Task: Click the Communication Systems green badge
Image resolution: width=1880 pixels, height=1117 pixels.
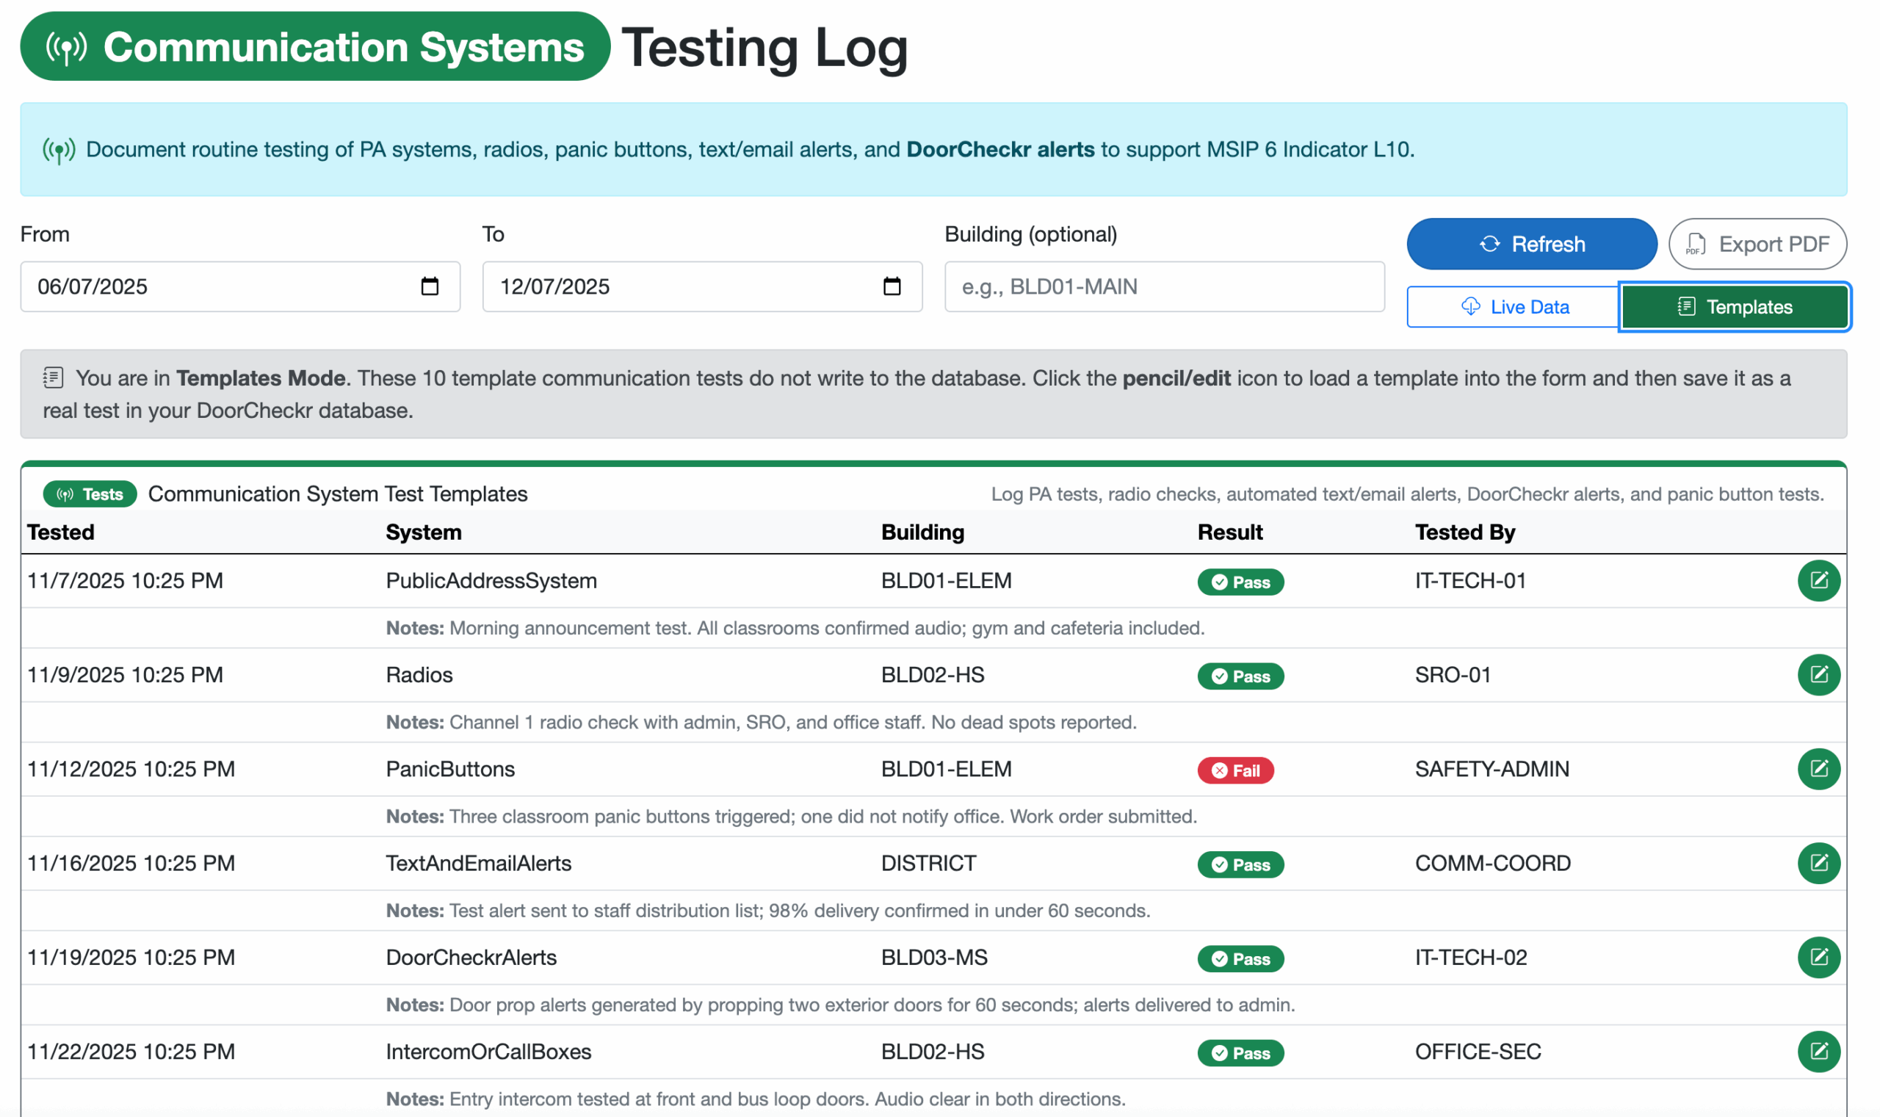Action: (x=314, y=46)
